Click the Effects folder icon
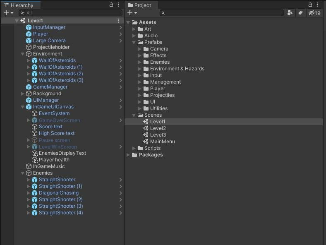The height and width of the screenshot is (245, 326). point(146,55)
